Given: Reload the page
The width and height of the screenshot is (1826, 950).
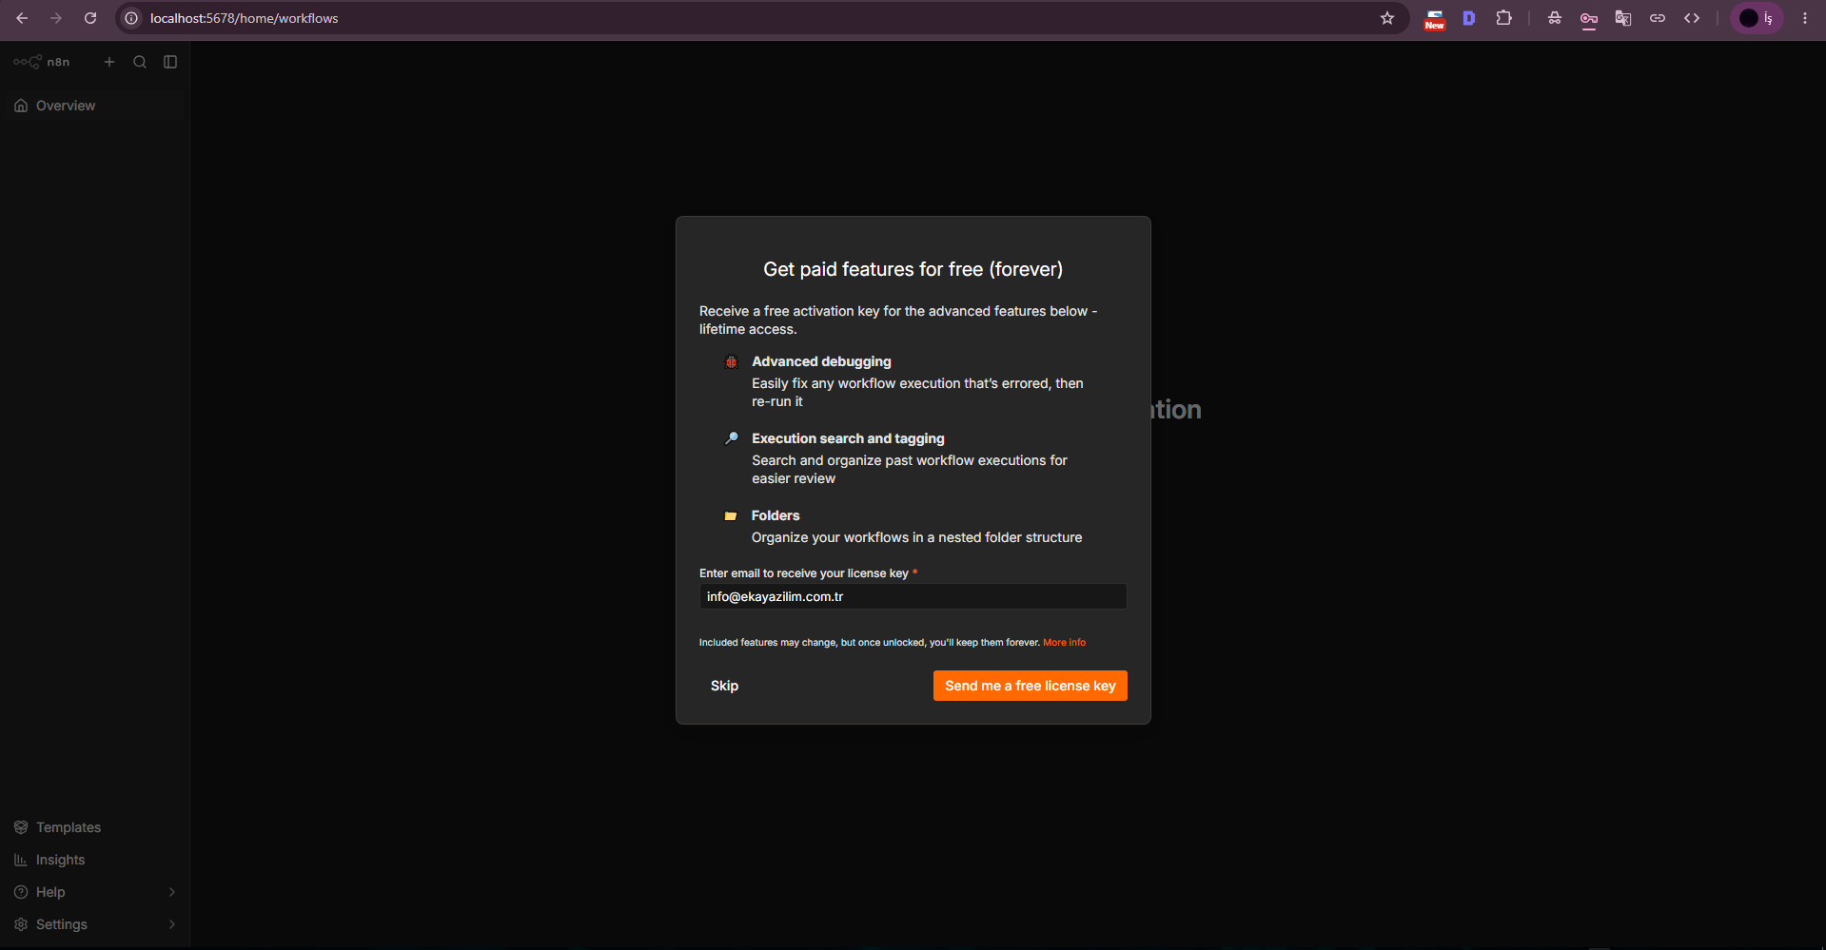Looking at the screenshot, I should [x=90, y=18].
